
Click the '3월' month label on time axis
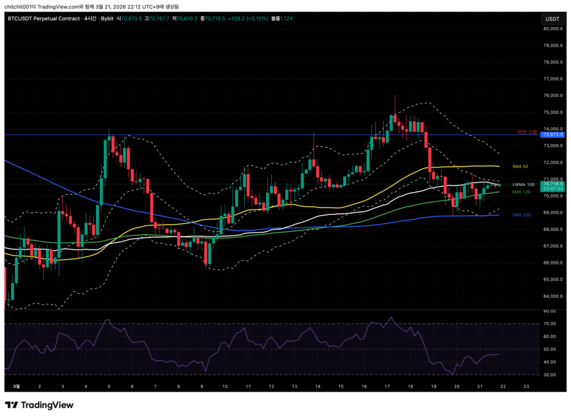point(16,386)
